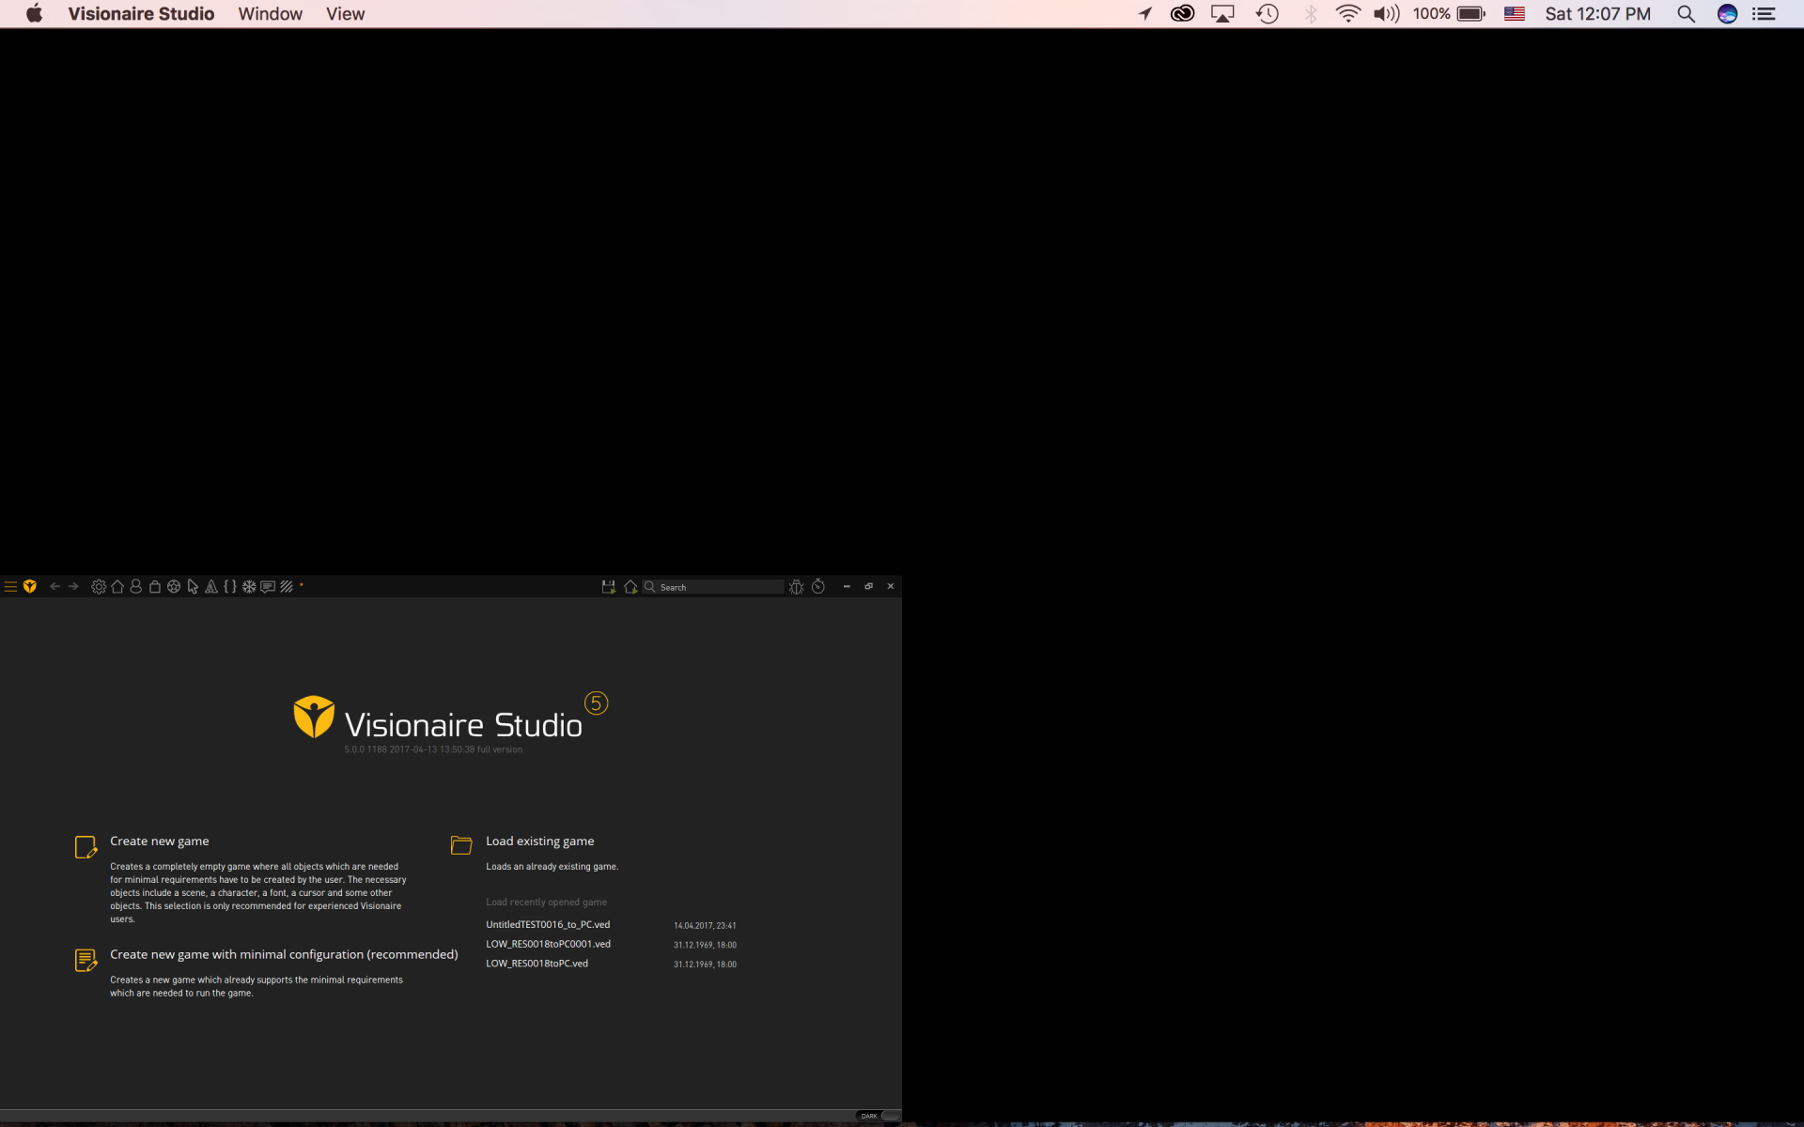Viewport: 1804px width, 1127px height.
Task: Open recent file LOW_RES0018toPC.ved
Action: (537, 964)
